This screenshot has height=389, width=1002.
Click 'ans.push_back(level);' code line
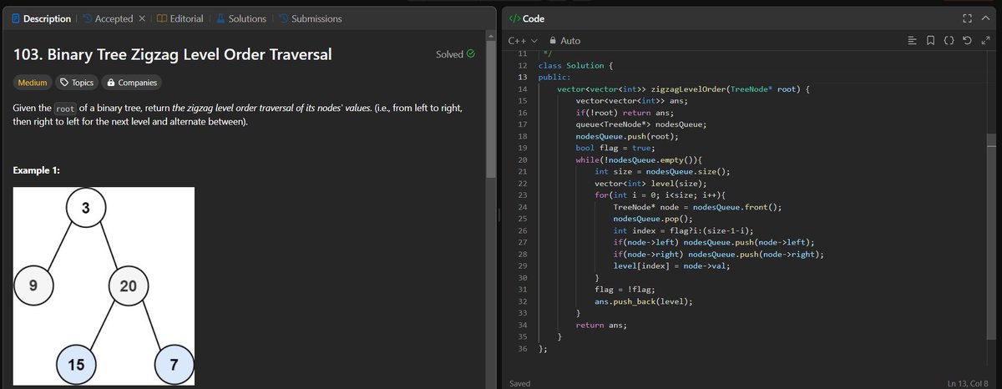click(x=644, y=301)
